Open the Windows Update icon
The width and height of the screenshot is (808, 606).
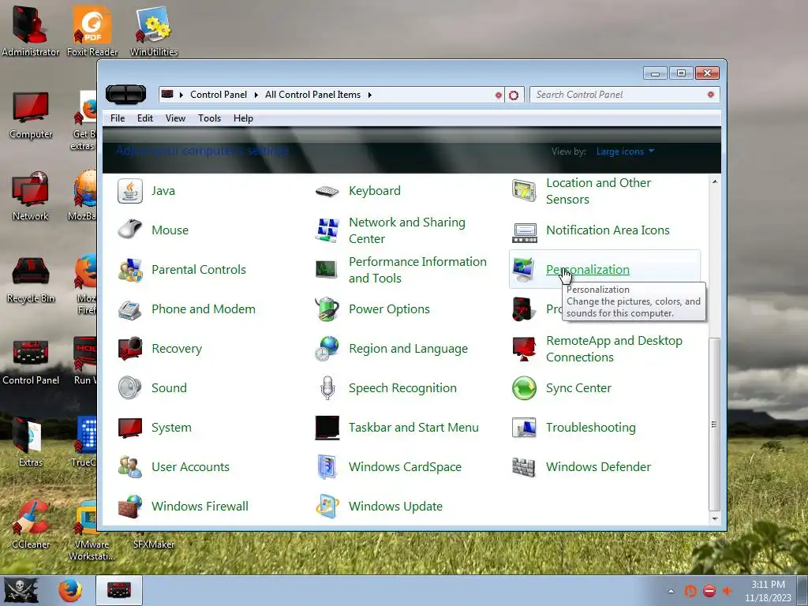coord(327,507)
